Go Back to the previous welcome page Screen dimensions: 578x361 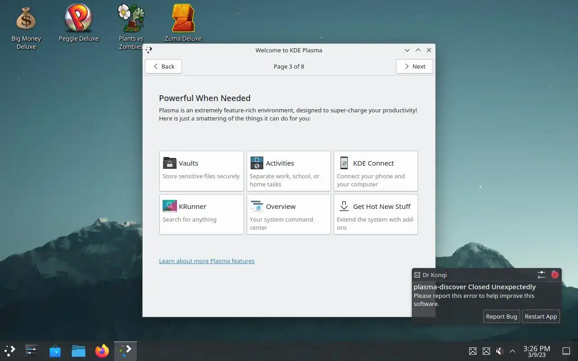[163, 66]
